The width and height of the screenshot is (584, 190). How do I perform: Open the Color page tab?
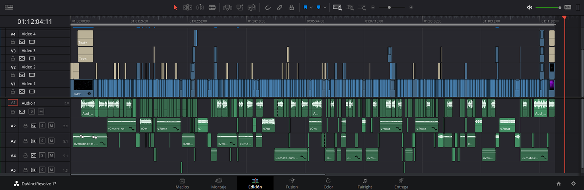(328, 183)
